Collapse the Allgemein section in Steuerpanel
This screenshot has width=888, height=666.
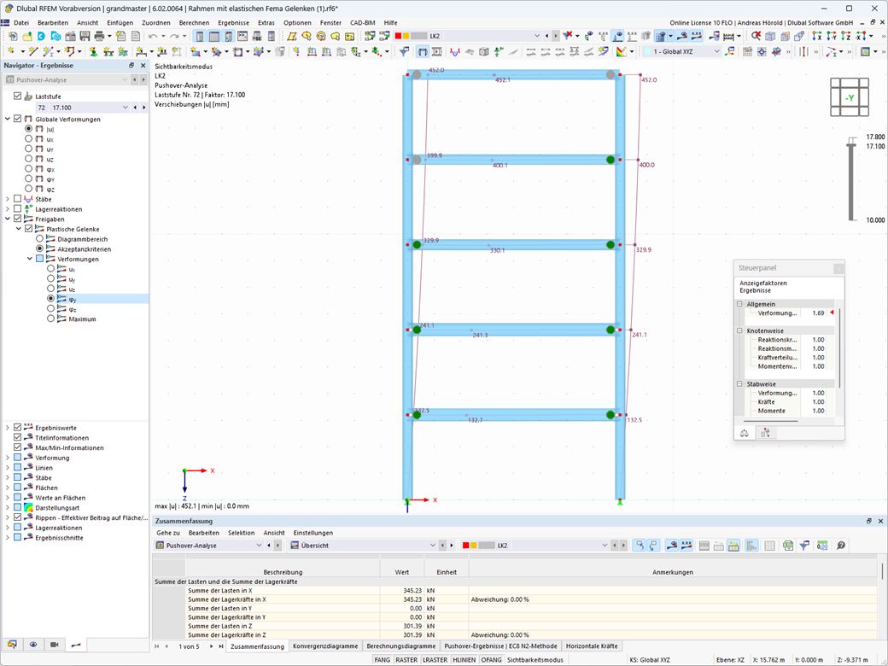coord(739,304)
